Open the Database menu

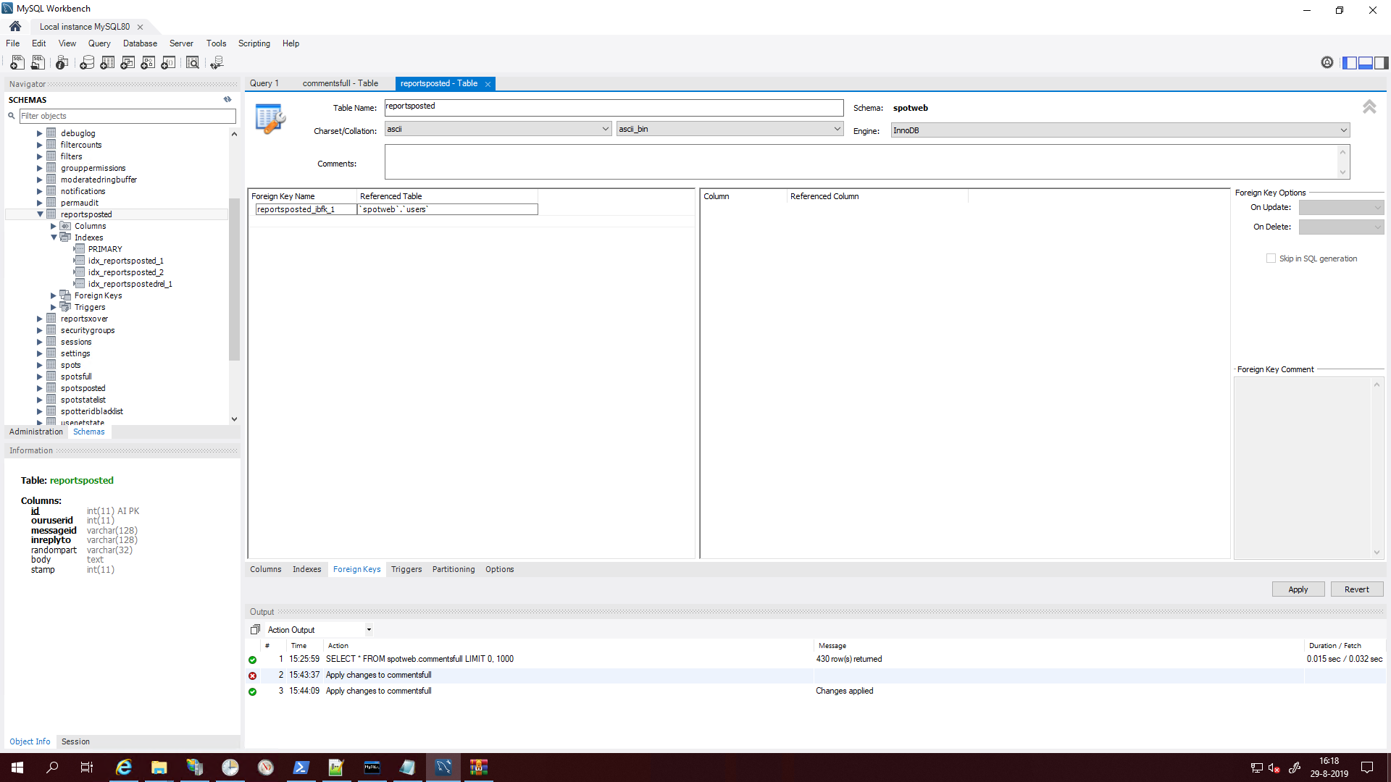[139, 43]
